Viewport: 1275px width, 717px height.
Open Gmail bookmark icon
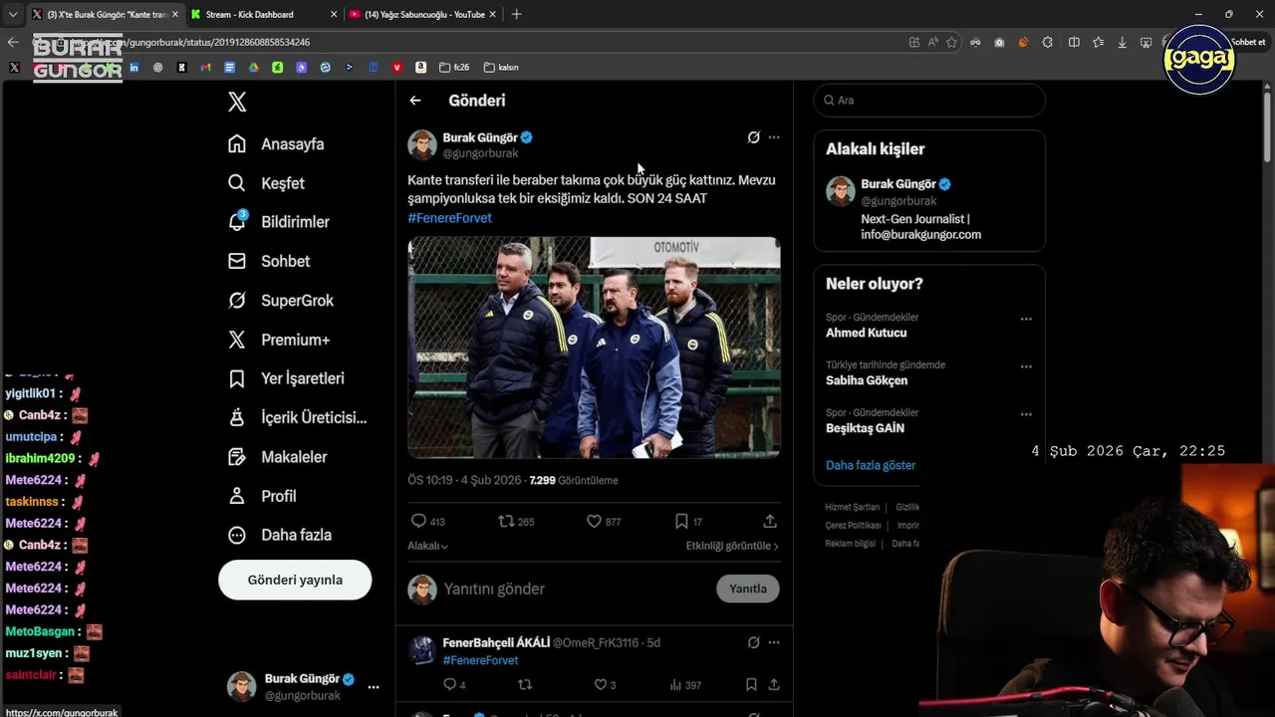(x=205, y=68)
